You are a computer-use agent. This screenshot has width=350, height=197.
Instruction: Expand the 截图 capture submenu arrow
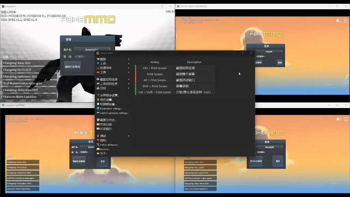[129, 59]
